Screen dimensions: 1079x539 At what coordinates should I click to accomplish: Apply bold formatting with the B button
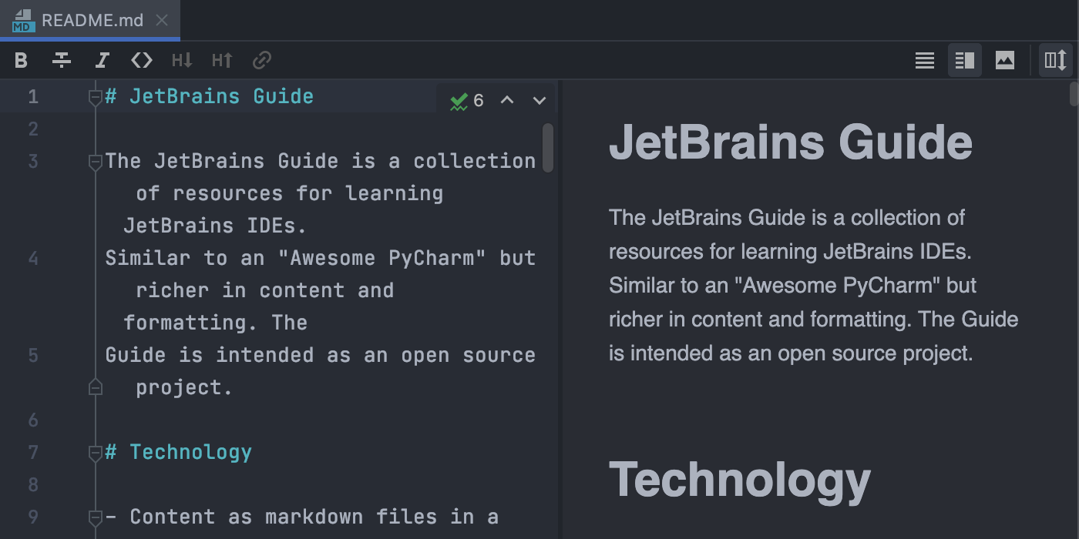coord(22,60)
